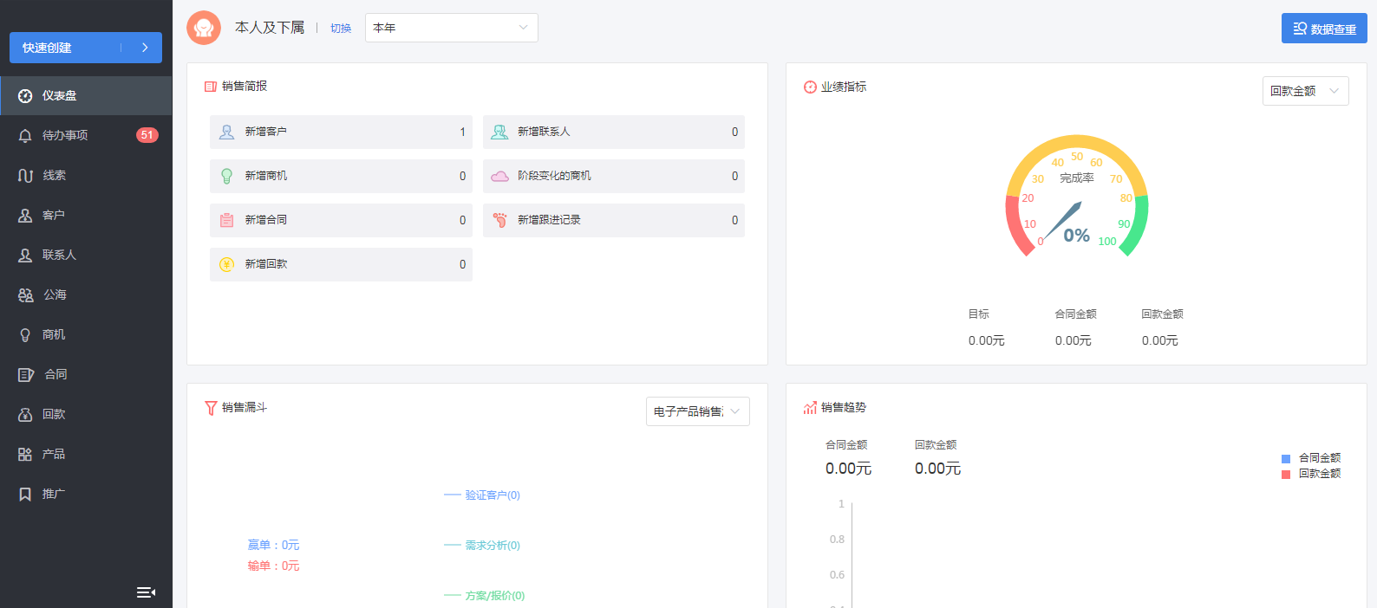The image size is (1377, 608).
Task: Open the 本年 time range dropdown
Action: pos(451,28)
